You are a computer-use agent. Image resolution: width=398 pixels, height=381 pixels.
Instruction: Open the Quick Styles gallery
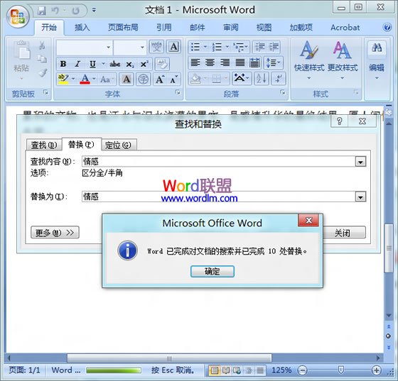pos(309,60)
